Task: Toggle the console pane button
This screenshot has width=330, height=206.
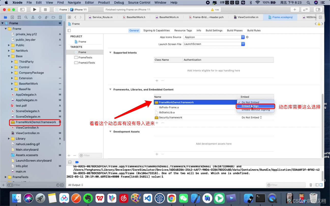Action: click(x=321, y=185)
